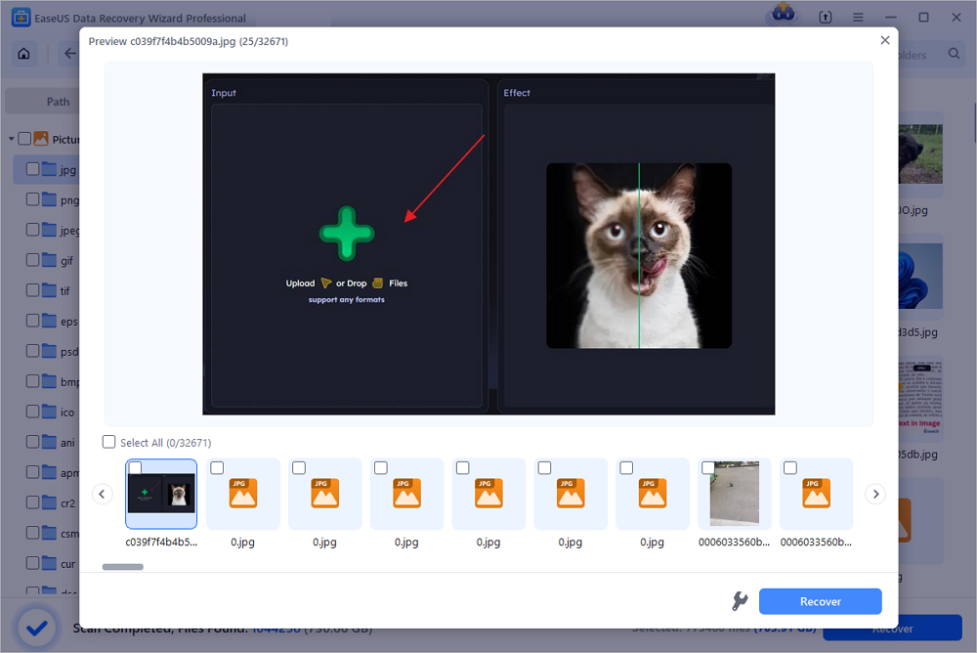The width and height of the screenshot is (977, 653).
Task: Tick the checkbox for the png folder
Action: click(33, 200)
